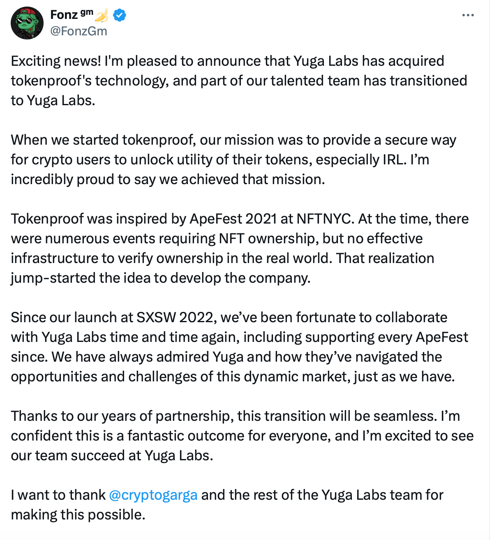This screenshot has width=490, height=540.
Task: Click the banana emoji beside Fonz name
Action: tap(102, 15)
